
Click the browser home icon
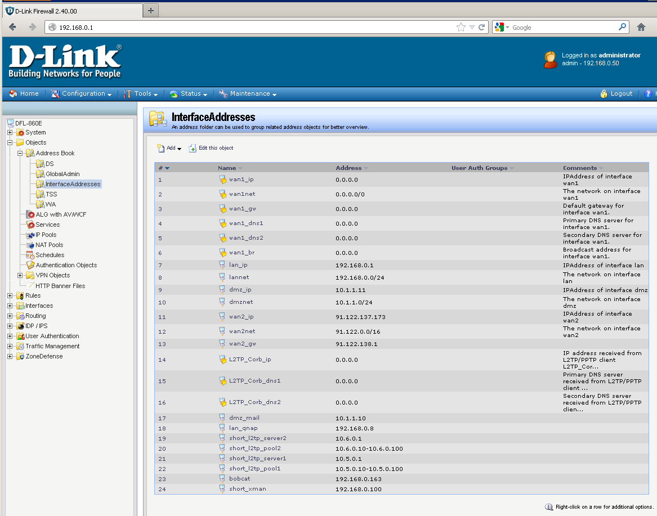coord(641,27)
